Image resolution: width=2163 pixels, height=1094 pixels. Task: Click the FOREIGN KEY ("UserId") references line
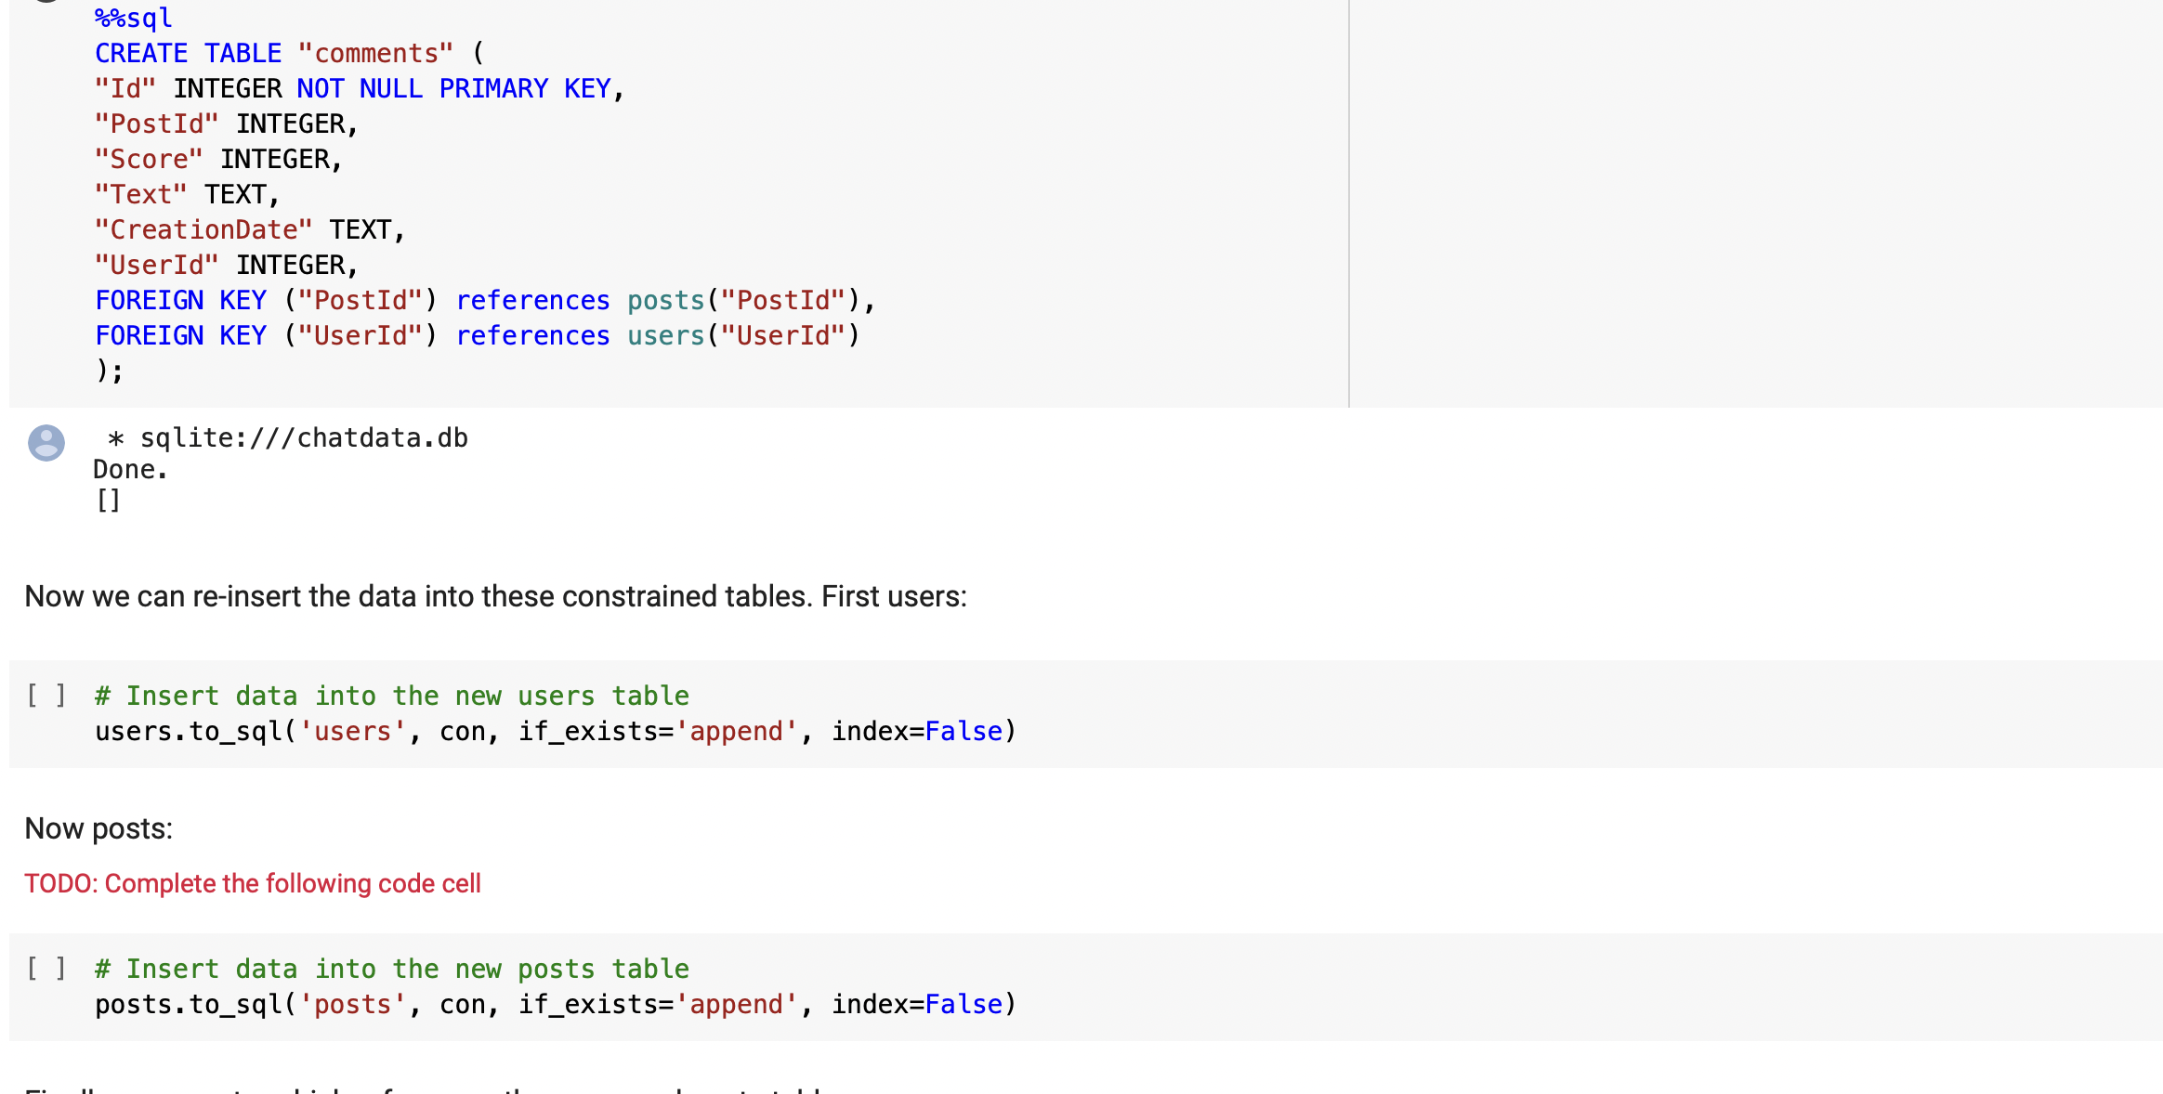pos(476,336)
